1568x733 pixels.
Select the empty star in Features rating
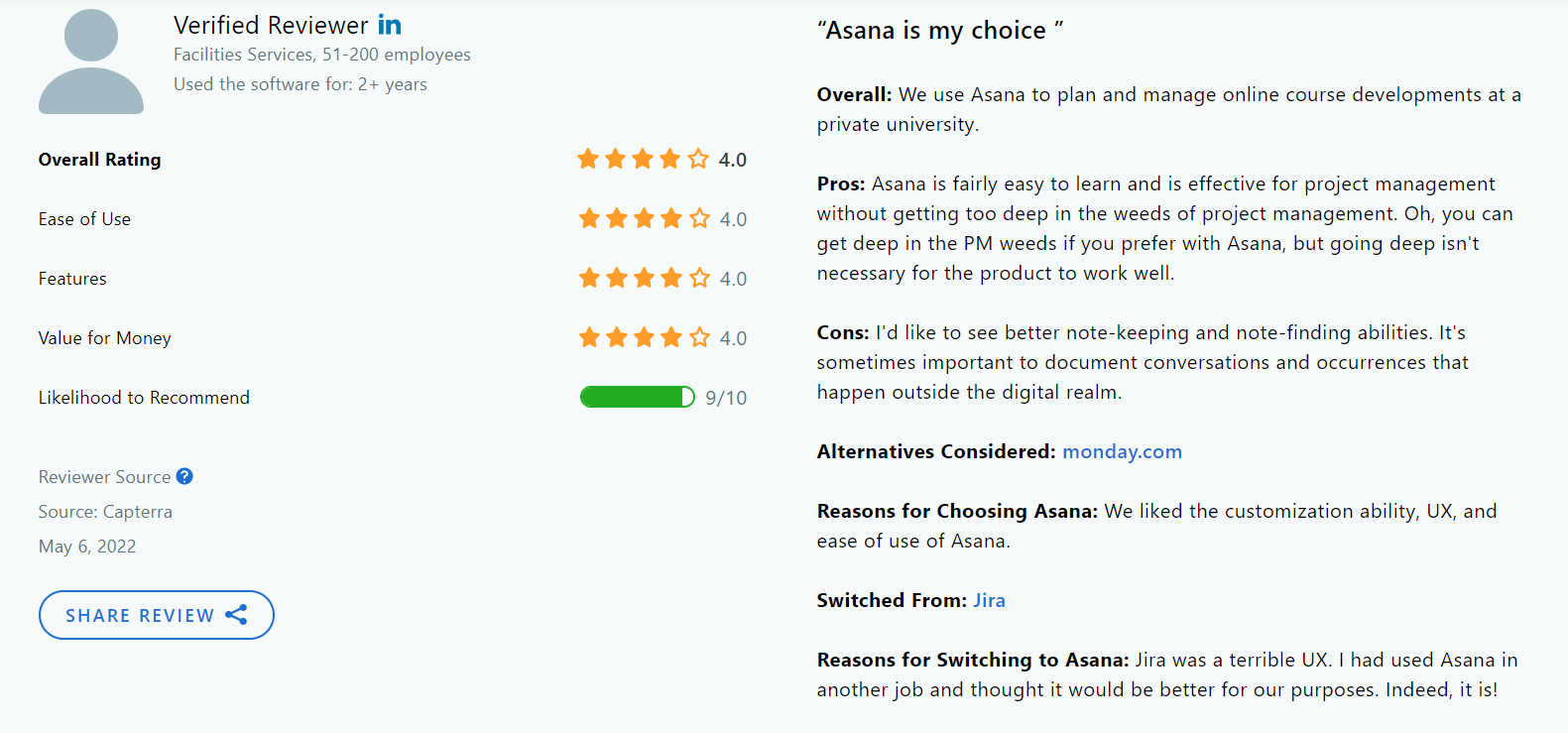point(699,278)
